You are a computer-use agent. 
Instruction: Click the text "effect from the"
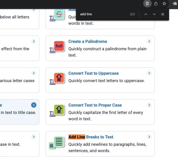pyautogui.click(x=15, y=49)
